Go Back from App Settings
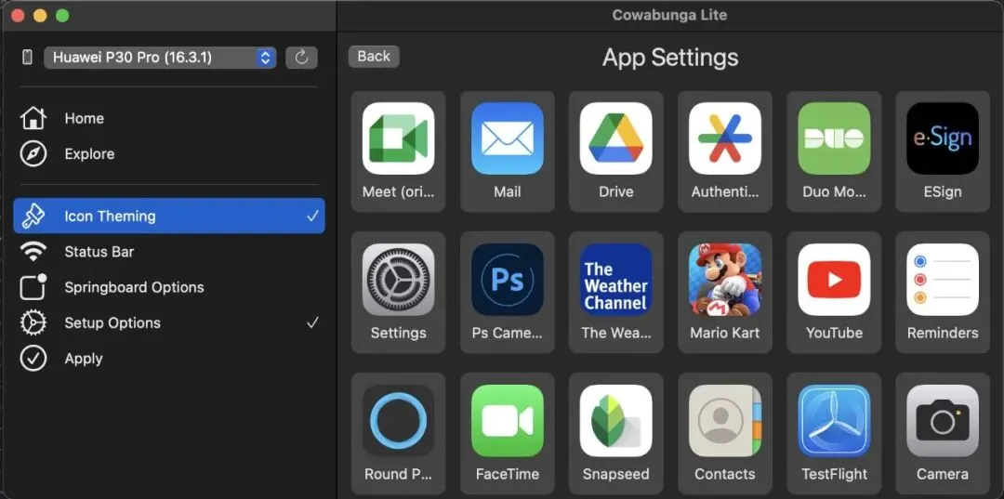The height and width of the screenshot is (499, 1004). pyautogui.click(x=374, y=57)
